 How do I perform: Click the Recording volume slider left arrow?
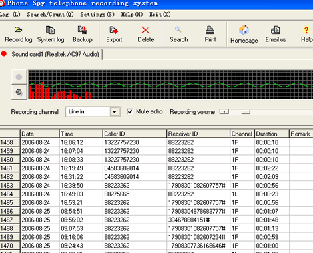pyautogui.click(x=224, y=111)
